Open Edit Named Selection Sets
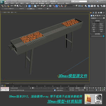The width and height of the screenshot is (106, 106). pos(65,6)
